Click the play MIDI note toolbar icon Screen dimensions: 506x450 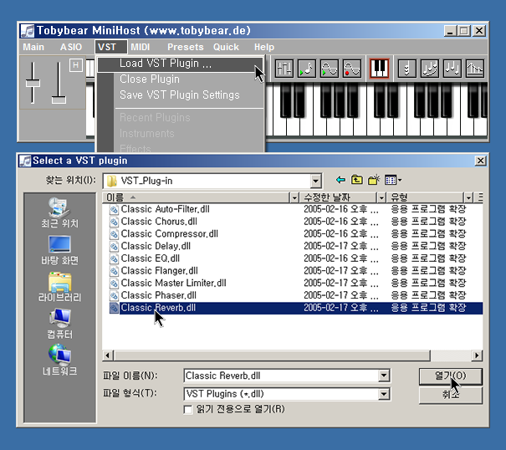307,69
